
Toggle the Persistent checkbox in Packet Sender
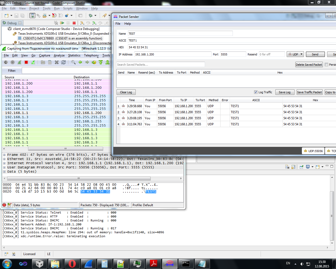(x=327, y=65)
